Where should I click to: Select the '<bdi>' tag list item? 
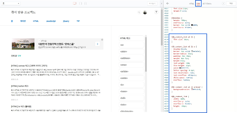131,98
